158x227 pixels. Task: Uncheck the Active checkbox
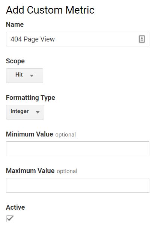10,218
